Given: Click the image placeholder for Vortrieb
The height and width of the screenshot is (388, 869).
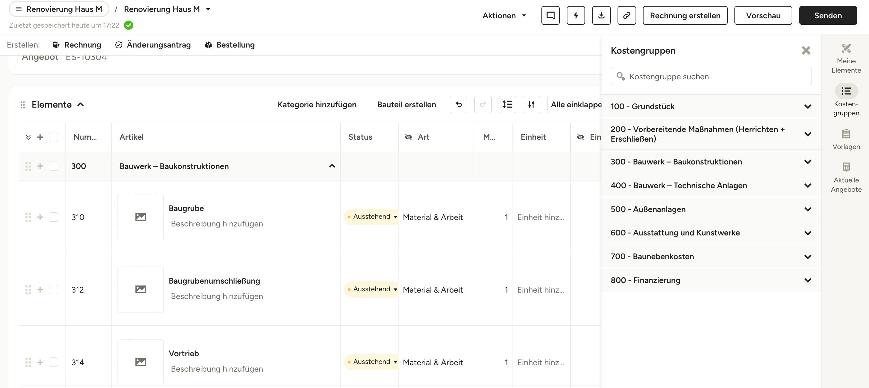Looking at the screenshot, I should click(x=140, y=362).
